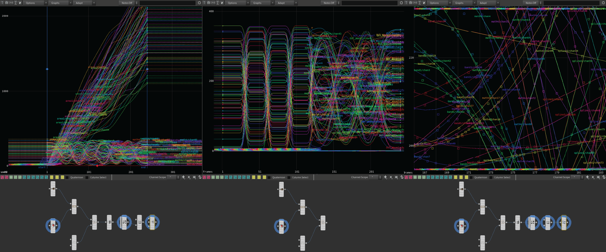Toggle the Quaternion checkbox in the middle pane

(269, 177)
